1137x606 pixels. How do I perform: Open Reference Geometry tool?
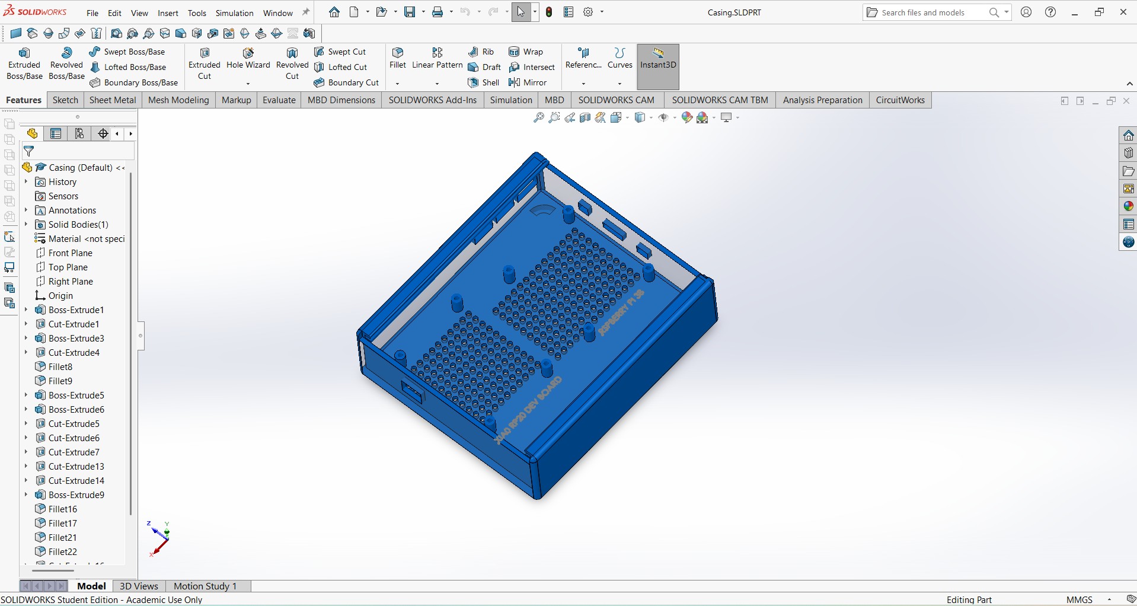tap(583, 59)
